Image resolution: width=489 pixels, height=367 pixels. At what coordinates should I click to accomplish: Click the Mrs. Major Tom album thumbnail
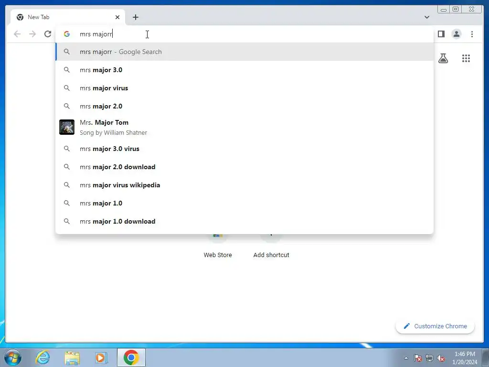pyautogui.click(x=67, y=127)
